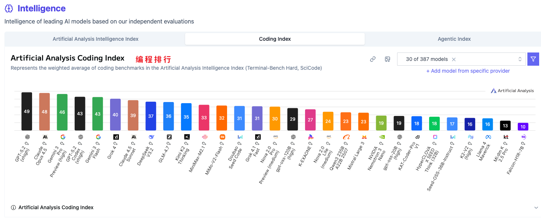Open the models selector dropdown arrows
Viewport: 541px width, 218px height.
pos(520,59)
